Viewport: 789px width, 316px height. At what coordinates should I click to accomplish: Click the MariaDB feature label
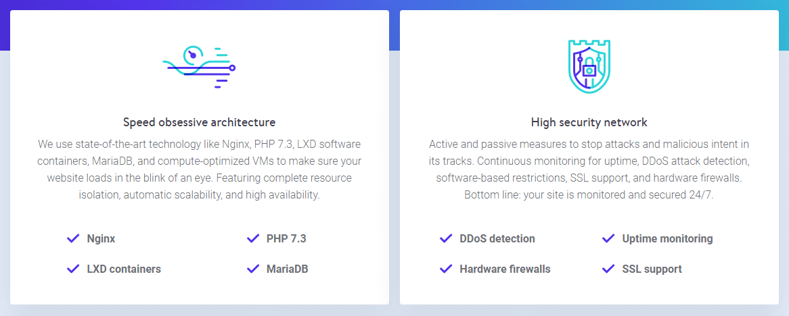287,269
